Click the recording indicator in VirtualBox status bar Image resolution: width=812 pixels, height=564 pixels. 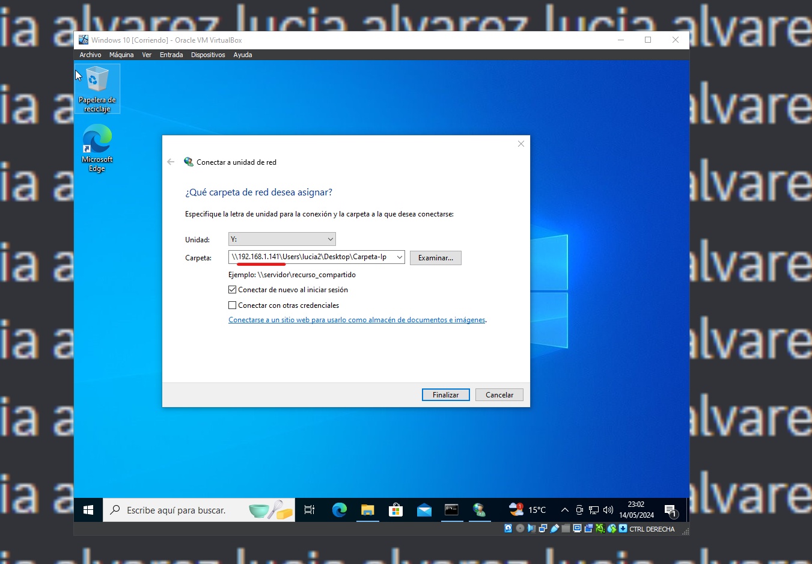(590, 529)
